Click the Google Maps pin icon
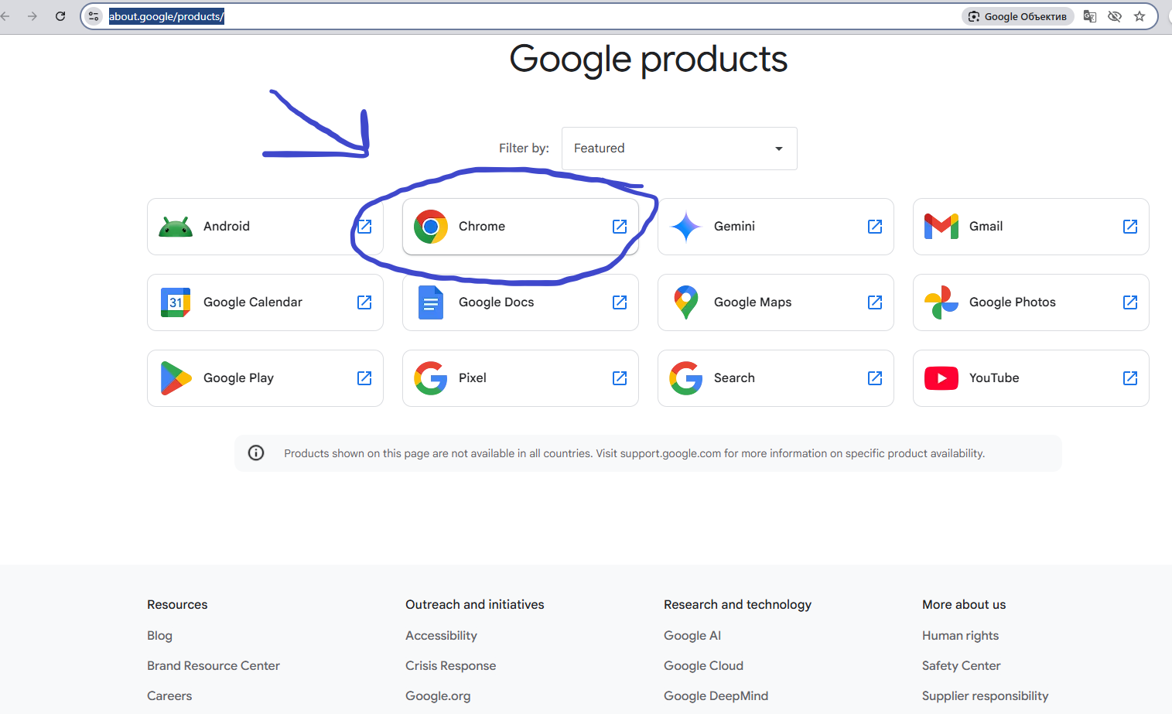1172x714 pixels. pyautogui.click(x=686, y=302)
